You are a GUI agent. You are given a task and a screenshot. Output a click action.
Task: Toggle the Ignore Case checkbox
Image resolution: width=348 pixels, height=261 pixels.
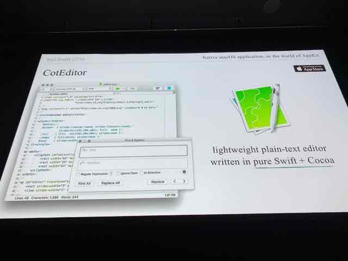pos(118,173)
